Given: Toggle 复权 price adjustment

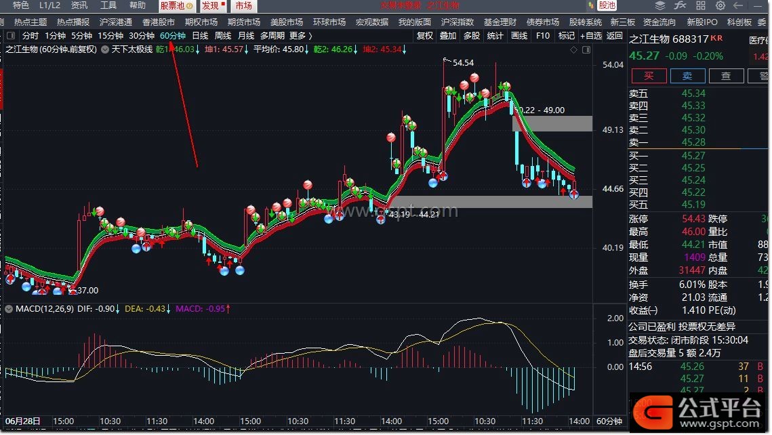Looking at the screenshot, I should (x=424, y=36).
